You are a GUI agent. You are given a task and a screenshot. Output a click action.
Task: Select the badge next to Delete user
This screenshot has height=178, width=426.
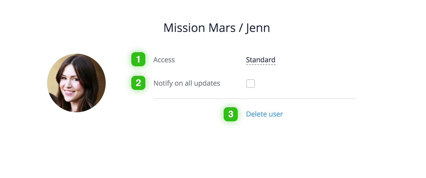(x=231, y=114)
